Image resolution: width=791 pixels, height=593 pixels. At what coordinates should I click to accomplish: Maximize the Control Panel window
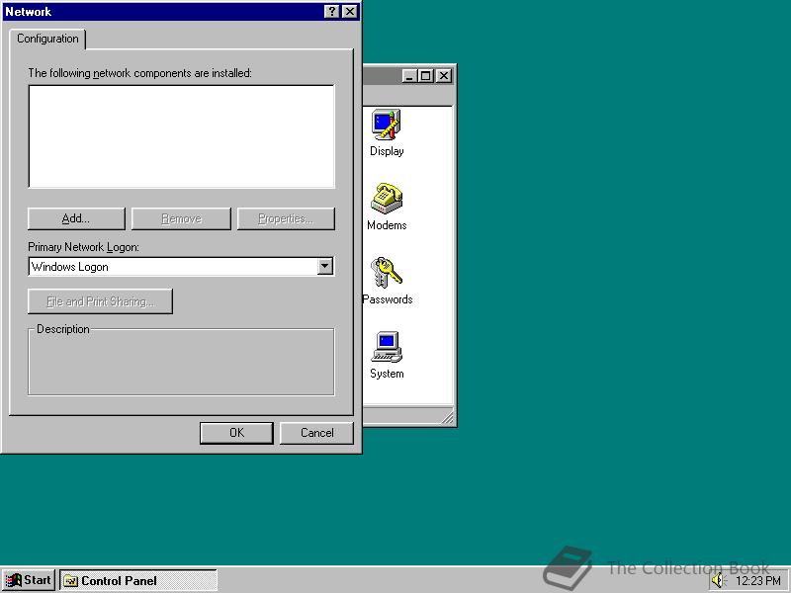pyautogui.click(x=425, y=76)
